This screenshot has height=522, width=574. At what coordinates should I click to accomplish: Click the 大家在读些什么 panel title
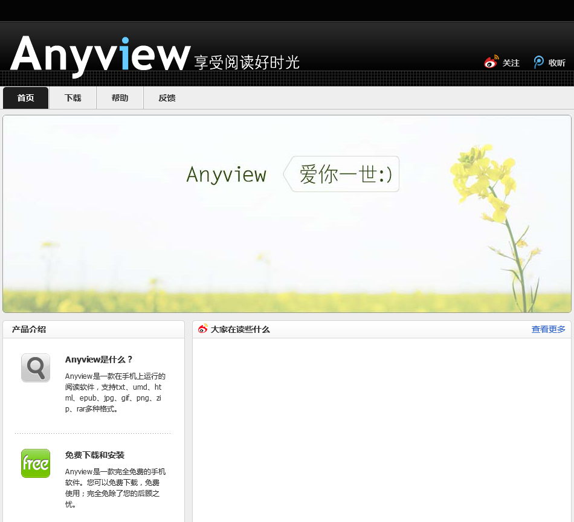[240, 329]
